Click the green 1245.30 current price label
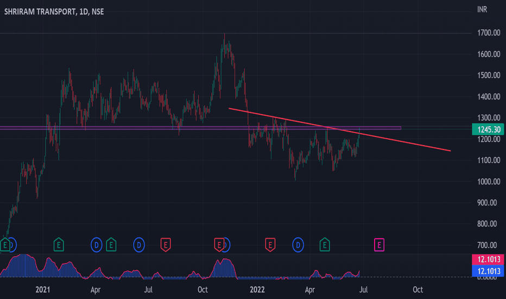This screenshot has height=299, width=506. click(488, 129)
